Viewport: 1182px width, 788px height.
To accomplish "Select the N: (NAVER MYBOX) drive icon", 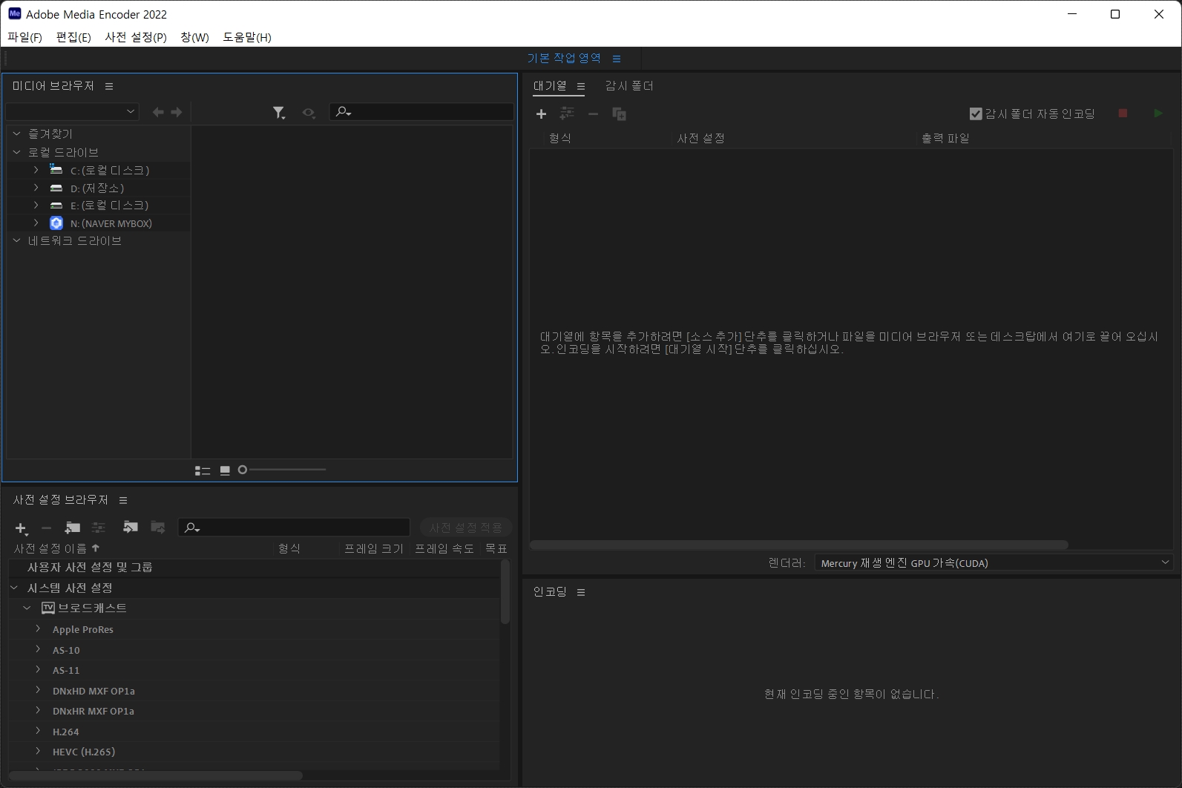I will 56,223.
